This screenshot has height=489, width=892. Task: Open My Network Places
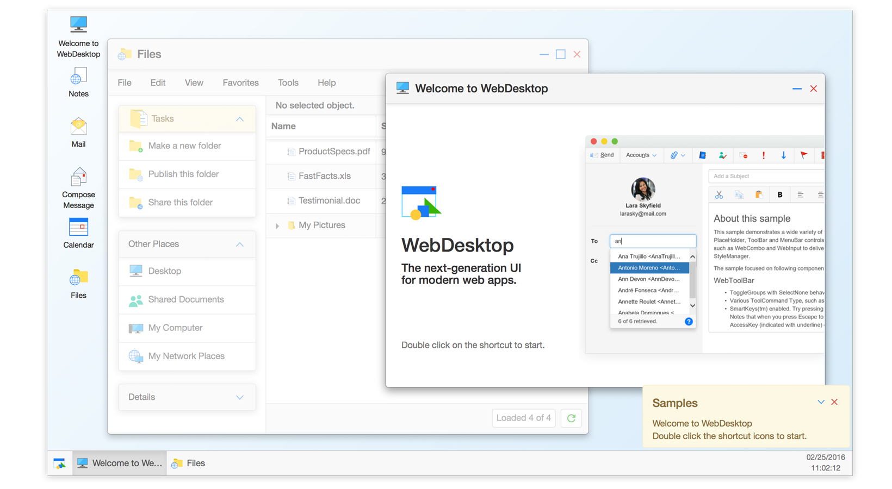pos(186,356)
